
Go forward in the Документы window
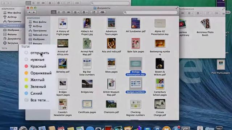[x=34, y=12]
